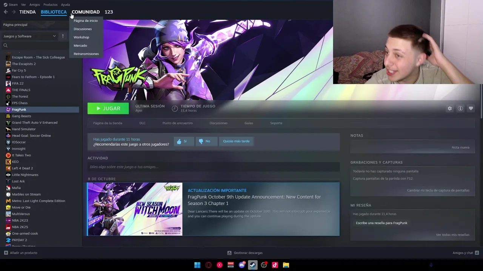Image resolution: width=483 pixels, height=271 pixels.
Task: Select THE FINALS in library list
Action: (x=21, y=90)
